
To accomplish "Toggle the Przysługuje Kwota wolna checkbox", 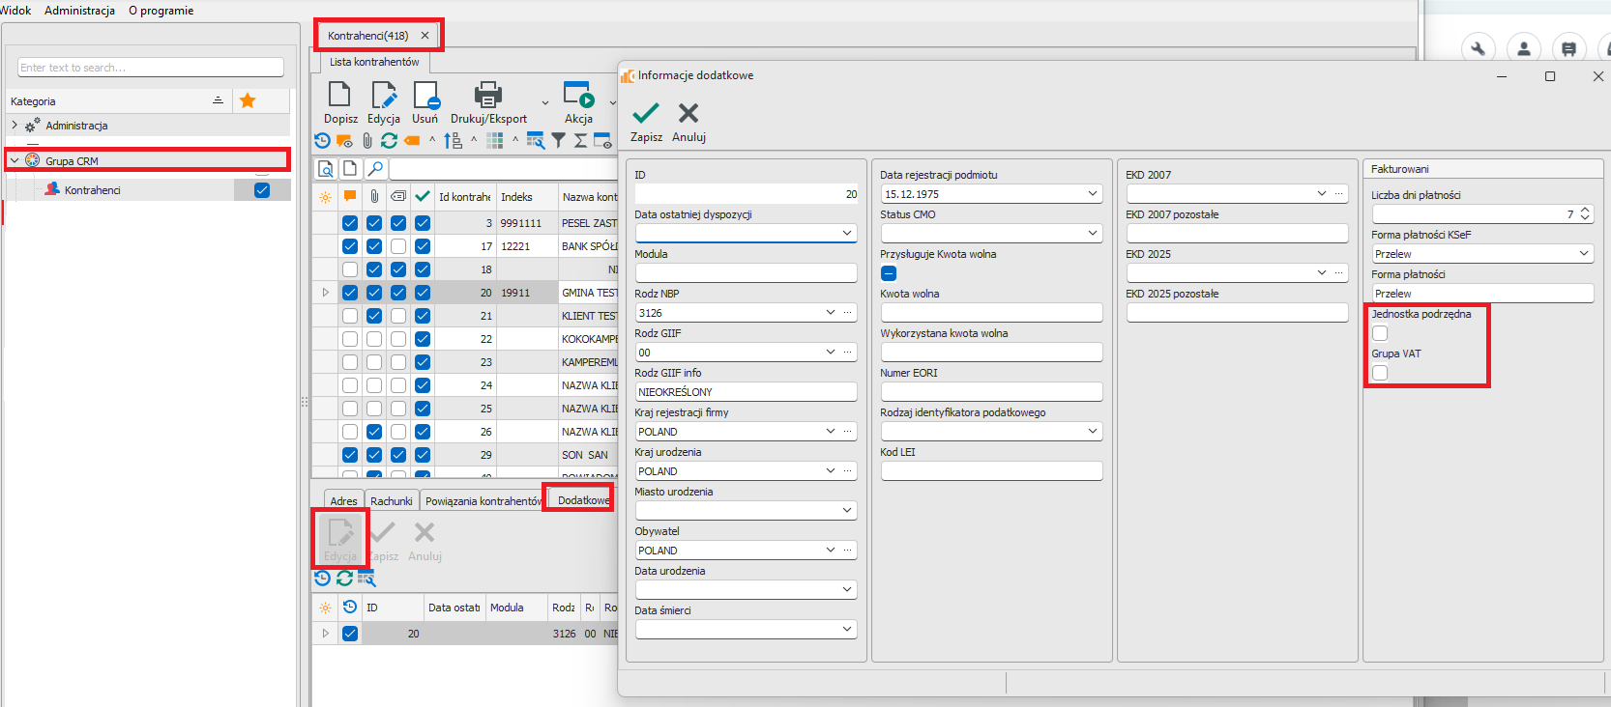I will (x=889, y=273).
